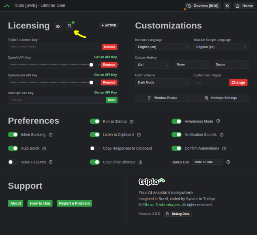Click the Hotkeys Settings button

(x=221, y=98)
